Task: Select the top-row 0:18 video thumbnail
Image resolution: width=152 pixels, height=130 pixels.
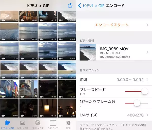Action: (48, 16)
